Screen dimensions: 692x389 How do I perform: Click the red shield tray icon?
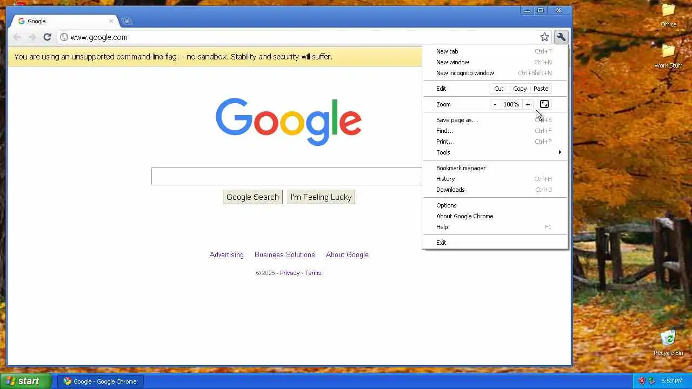click(642, 381)
